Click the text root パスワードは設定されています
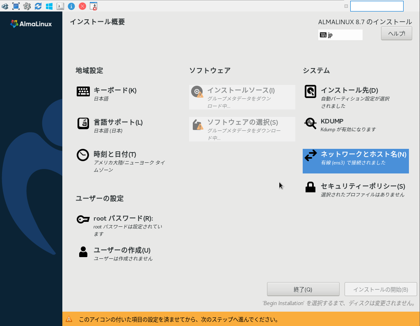 128,230
